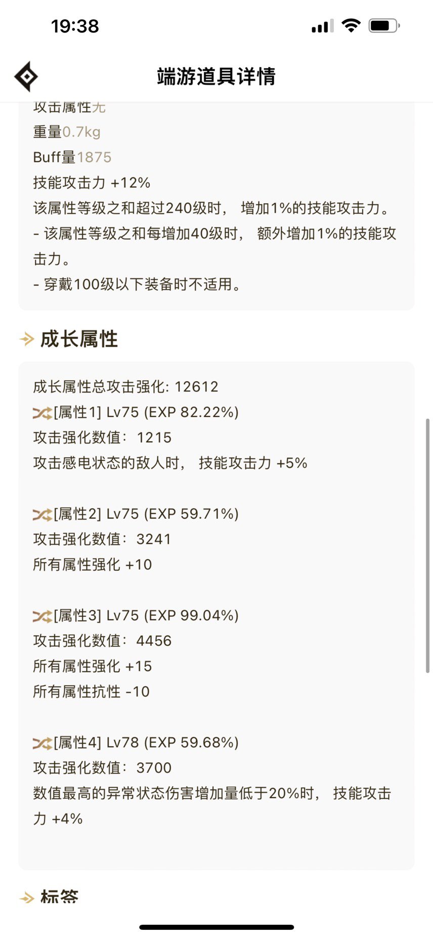
Task: Tap the home indicator bar at the bottom
Action: 216,927
